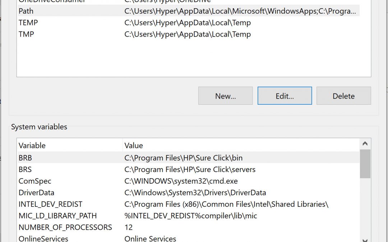Click the system variables scroll up arrow
Image resolution: width=388 pixels, height=242 pixels.
(x=365, y=144)
